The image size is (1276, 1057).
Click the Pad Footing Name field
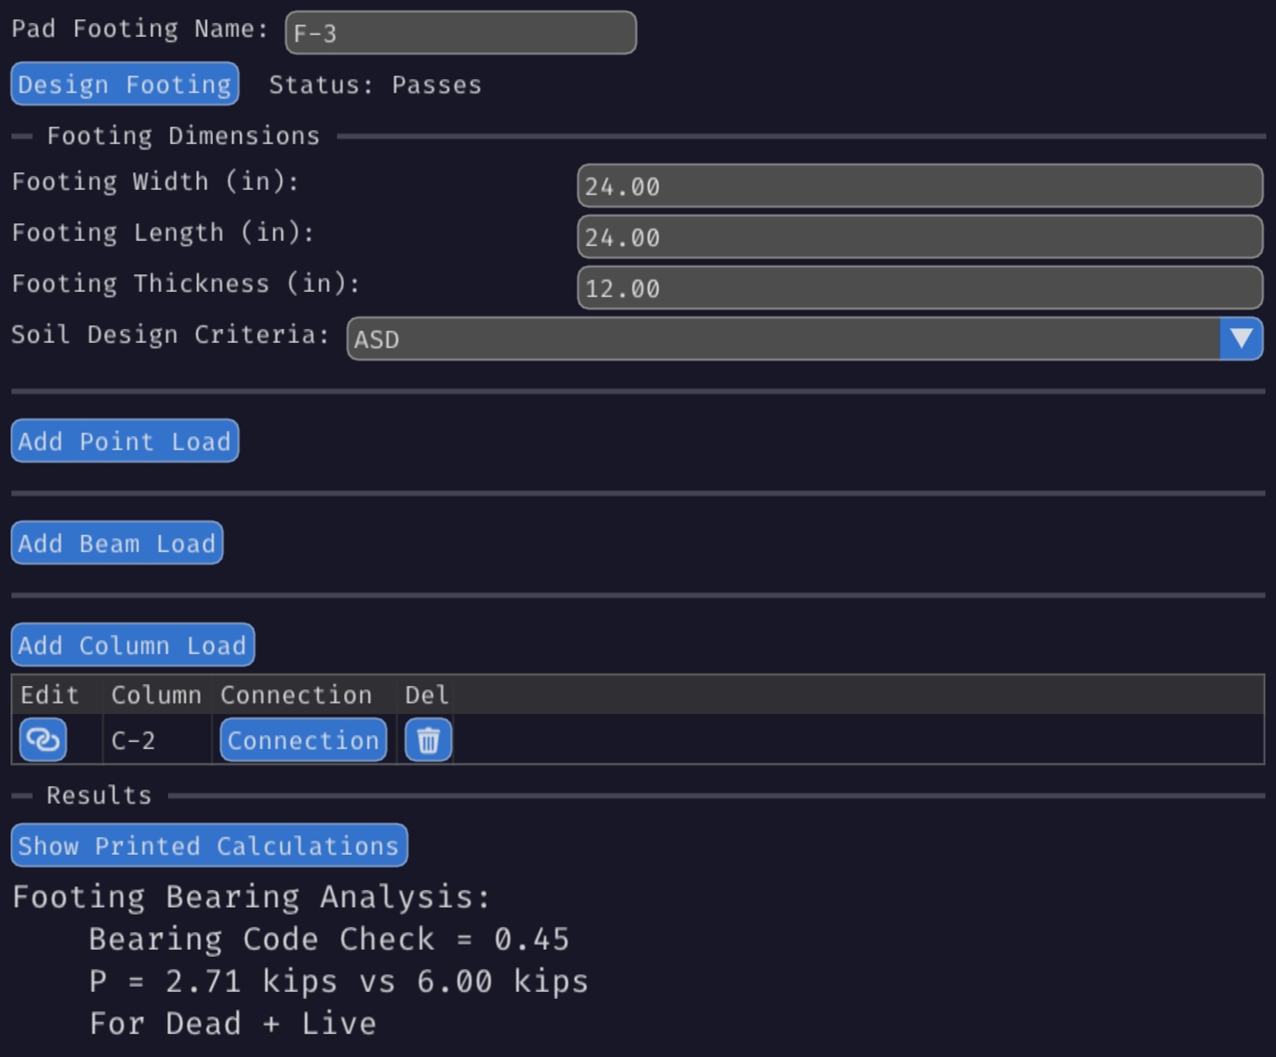click(x=459, y=33)
